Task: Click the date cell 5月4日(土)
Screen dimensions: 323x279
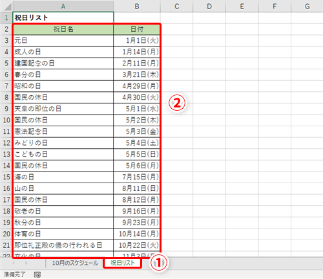Action: pyautogui.click(x=137, y=142)
